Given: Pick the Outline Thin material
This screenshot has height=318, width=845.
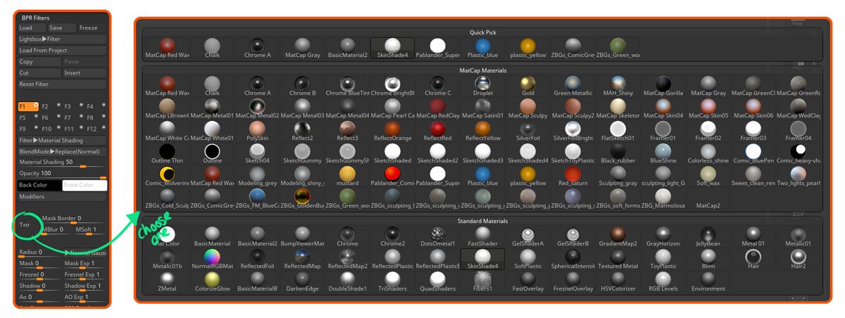Looking at the screenshot, I should point(168,153).
